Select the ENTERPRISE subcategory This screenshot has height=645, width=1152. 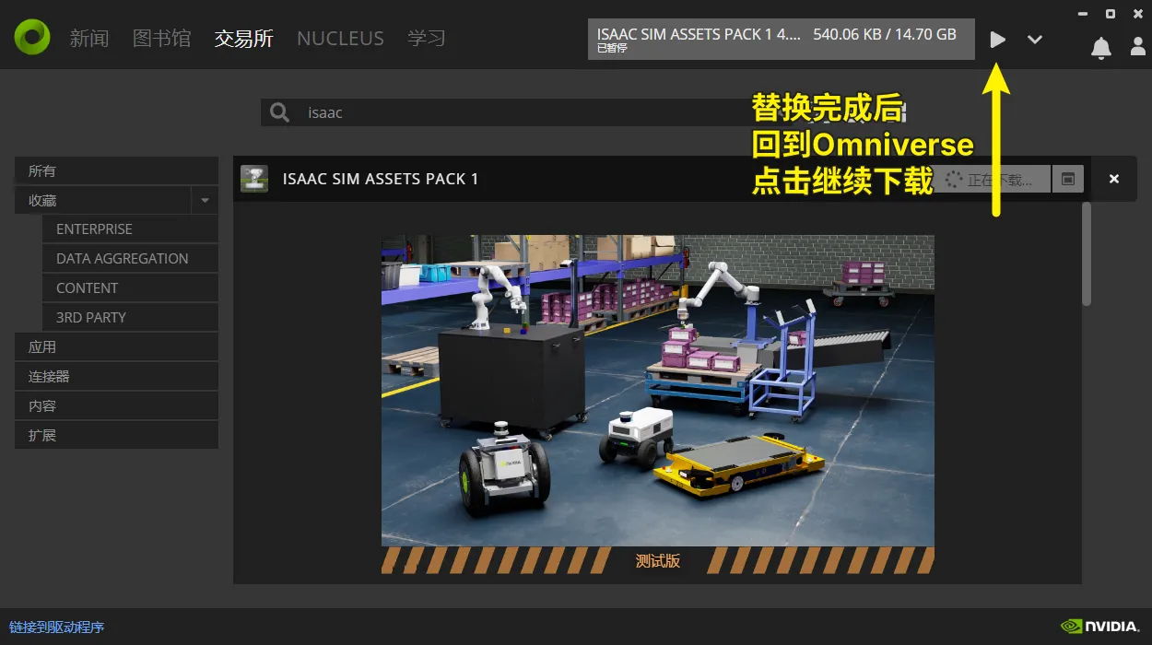130,229
